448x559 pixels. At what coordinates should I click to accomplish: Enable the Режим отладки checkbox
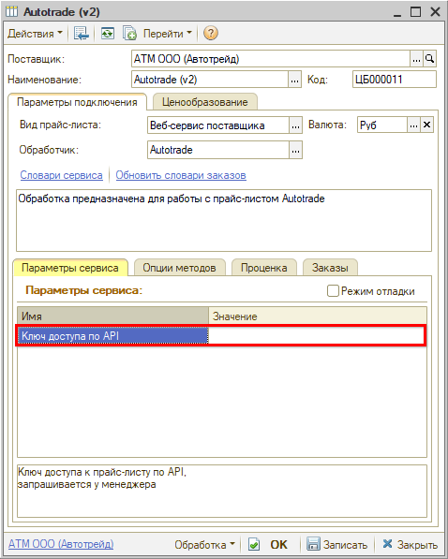pos(333,291)
